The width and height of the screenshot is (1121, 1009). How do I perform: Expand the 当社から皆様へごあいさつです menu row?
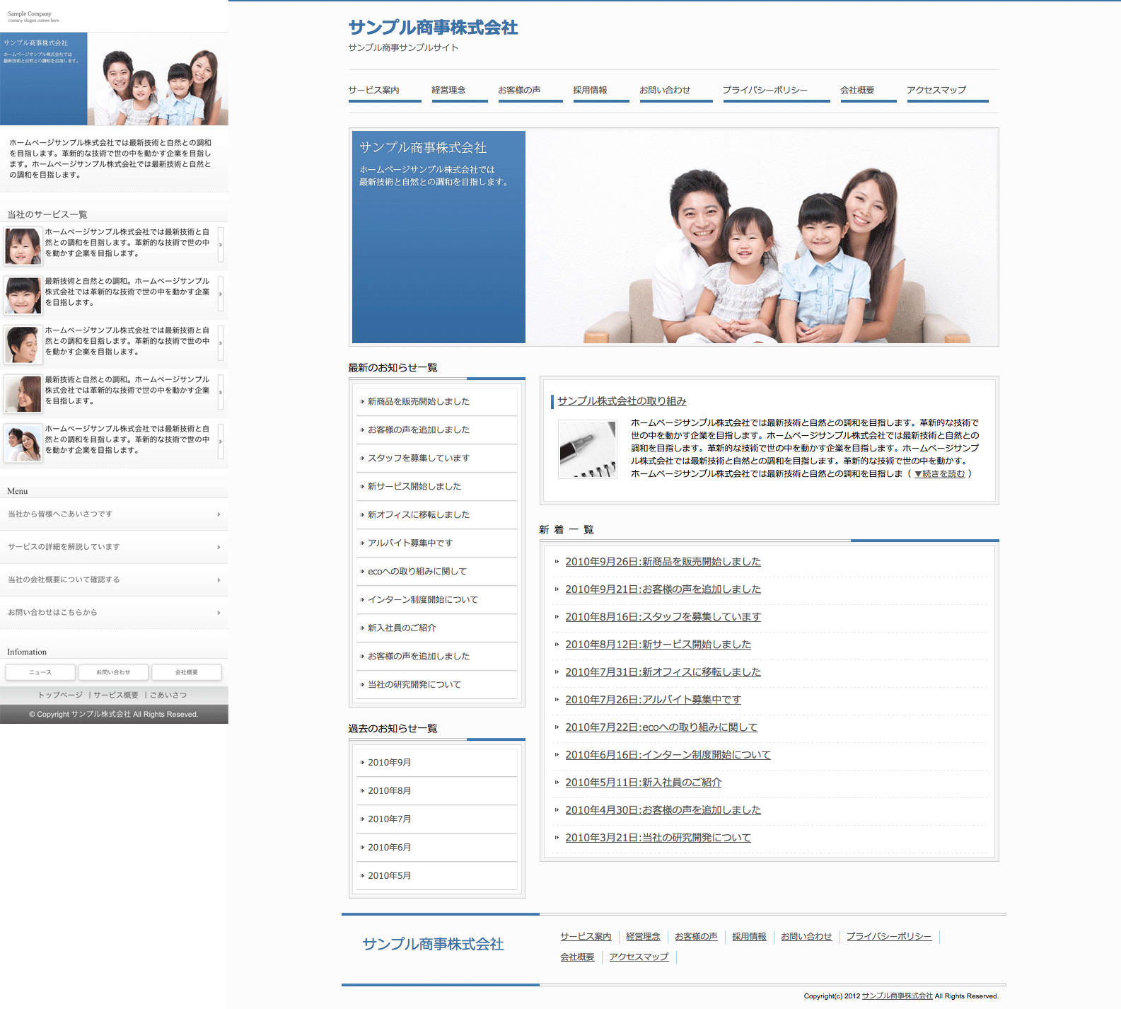click(114, 514)
